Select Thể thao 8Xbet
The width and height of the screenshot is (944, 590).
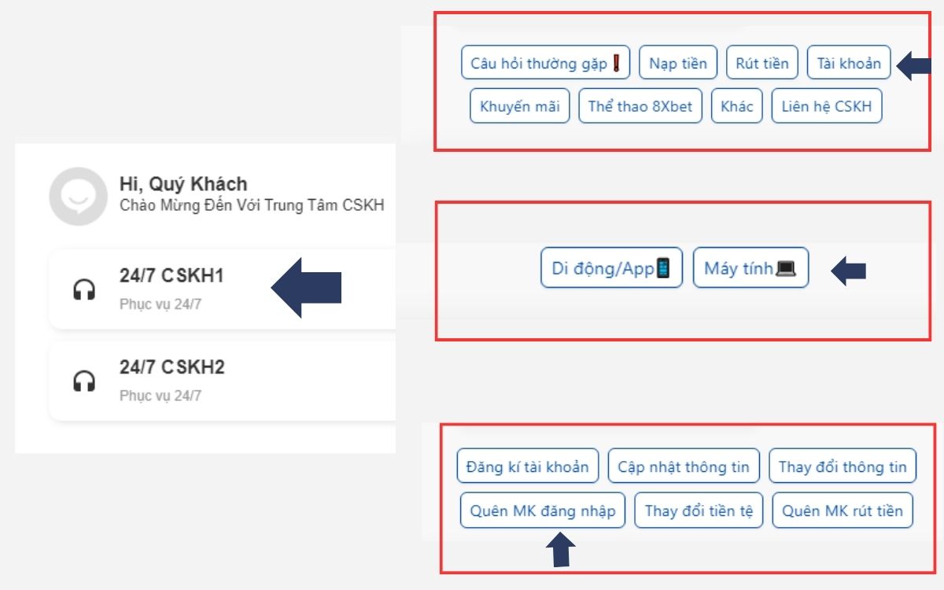click(640, 105)
